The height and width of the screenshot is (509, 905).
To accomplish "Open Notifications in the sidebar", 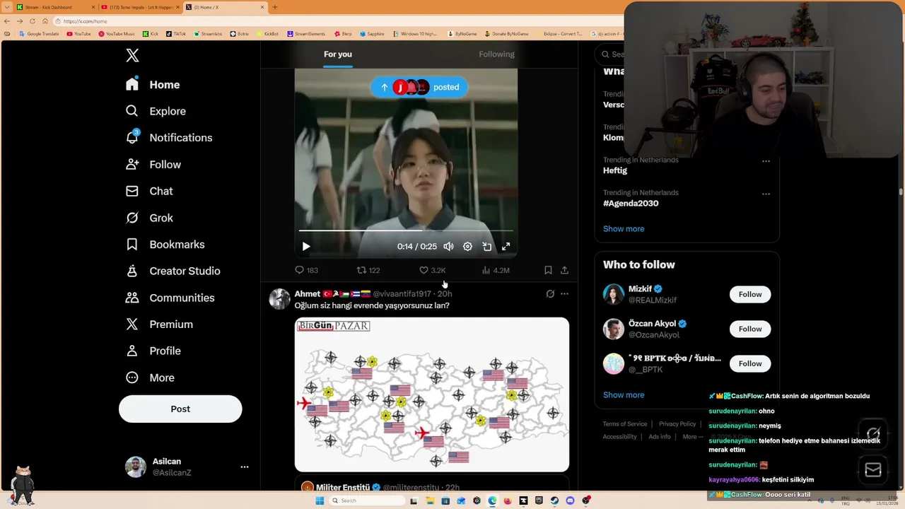I will (x=169, y=138).
